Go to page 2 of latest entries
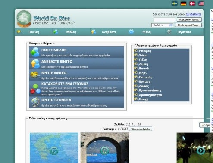This screenshot has height=163, width=213. [x=129, y=125]
